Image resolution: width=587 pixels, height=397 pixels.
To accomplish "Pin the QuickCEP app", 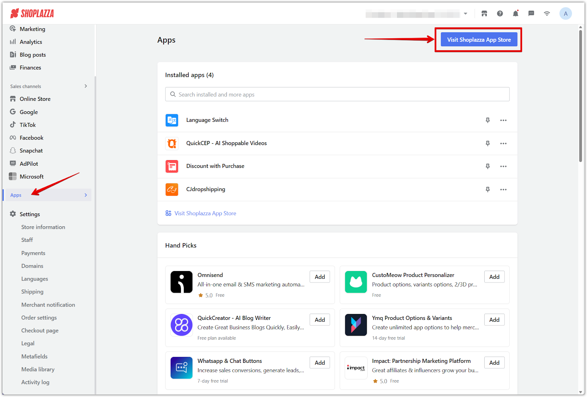I will pyautogui.click(x=488, y=143).
